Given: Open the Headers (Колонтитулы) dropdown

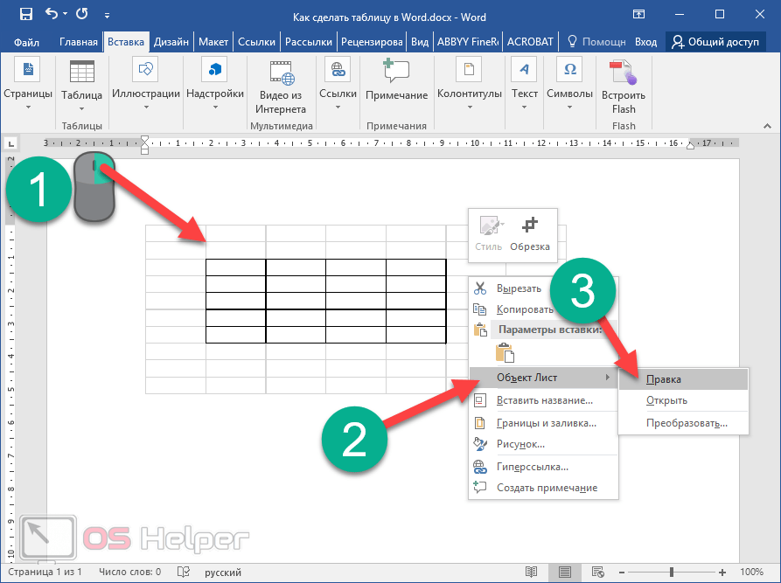Looking at the screenshot, I should [x=469, y=108].
